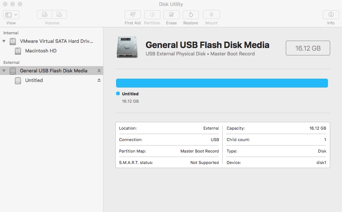Collapse the VMware Virtual SATA Hard Drive tree

click(x=4, y=41)
